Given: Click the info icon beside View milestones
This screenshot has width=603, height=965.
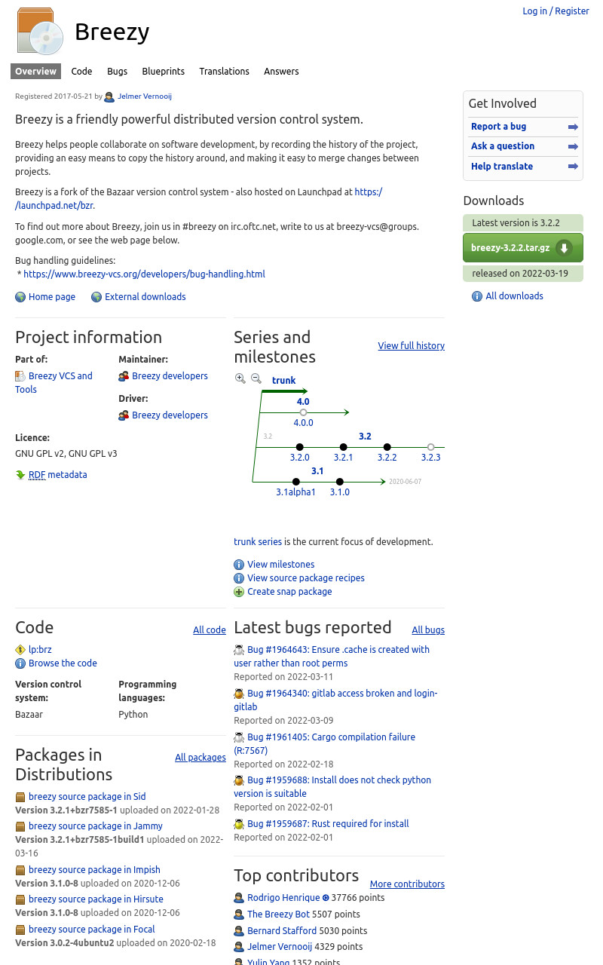Looking at the screenshot, I should [239, 565].
